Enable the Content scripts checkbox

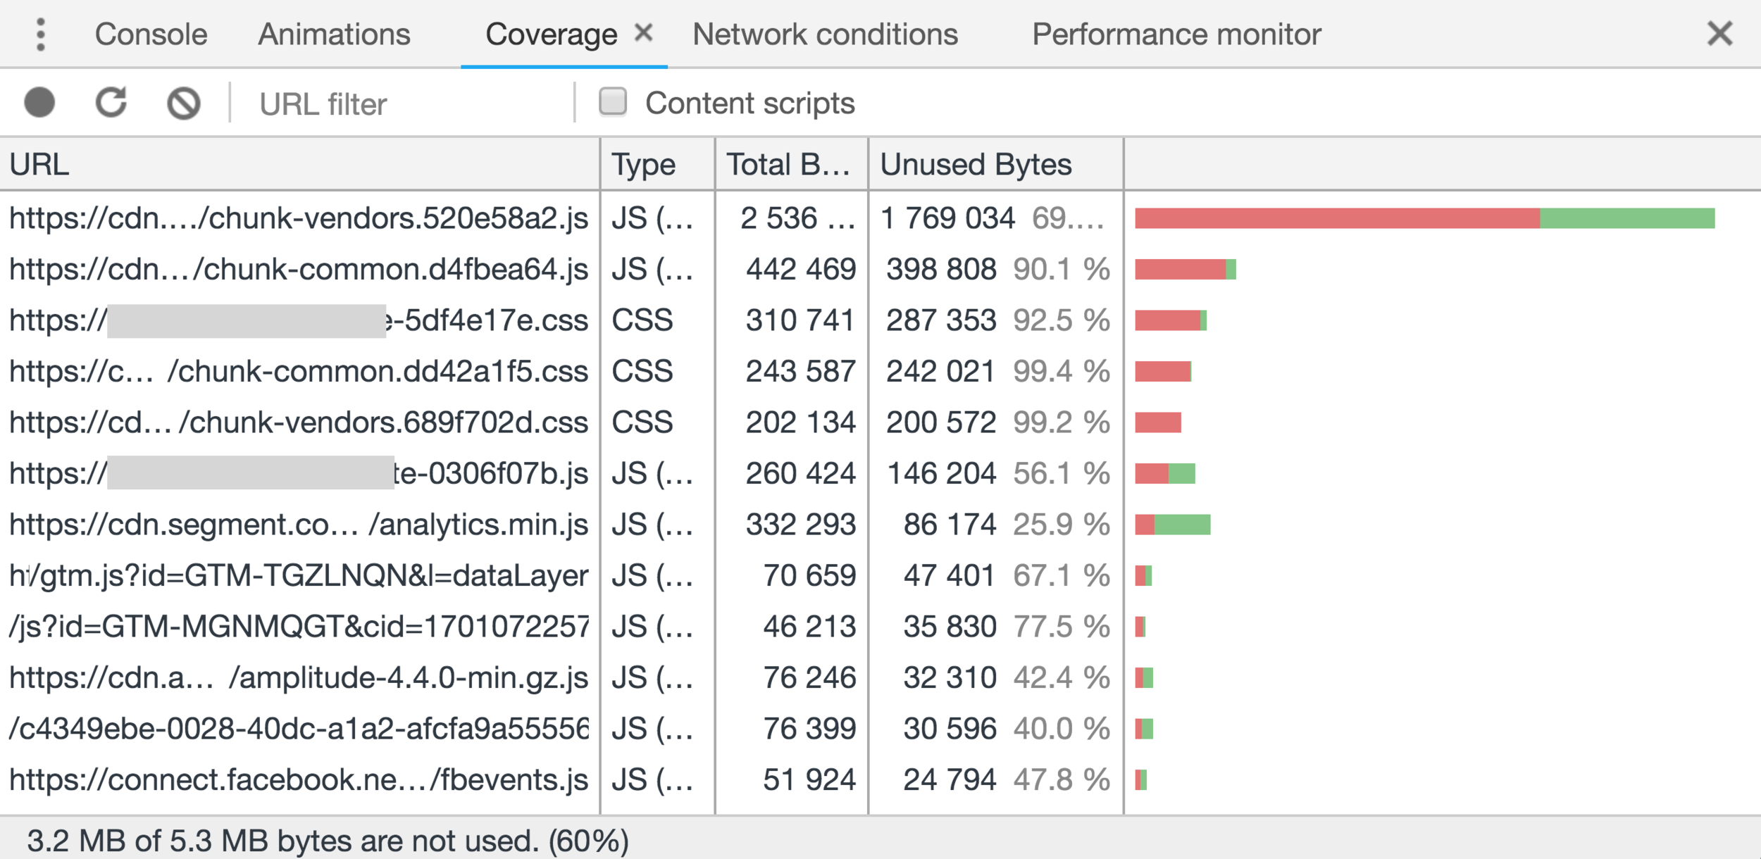tap(613, 101)
